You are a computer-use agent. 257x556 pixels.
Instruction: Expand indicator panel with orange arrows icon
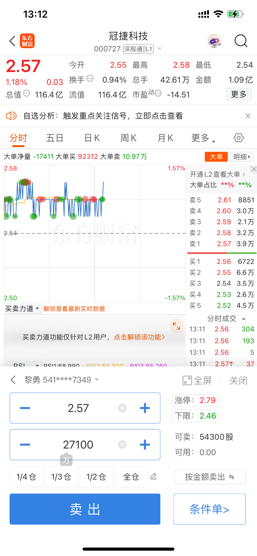point(176,326)
